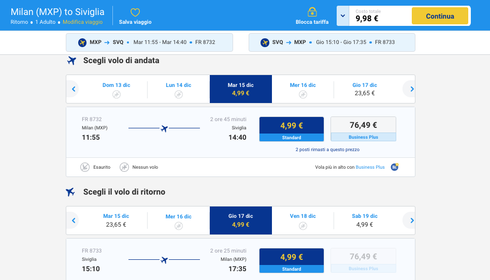490x280 pixels.
Task: Click the heart icon to save trip
Action: coord(135,12)
